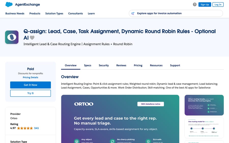The image size is (229, 143).
Task: Click the ORTOO logo in the banner
Action: [x=84, y=104]
